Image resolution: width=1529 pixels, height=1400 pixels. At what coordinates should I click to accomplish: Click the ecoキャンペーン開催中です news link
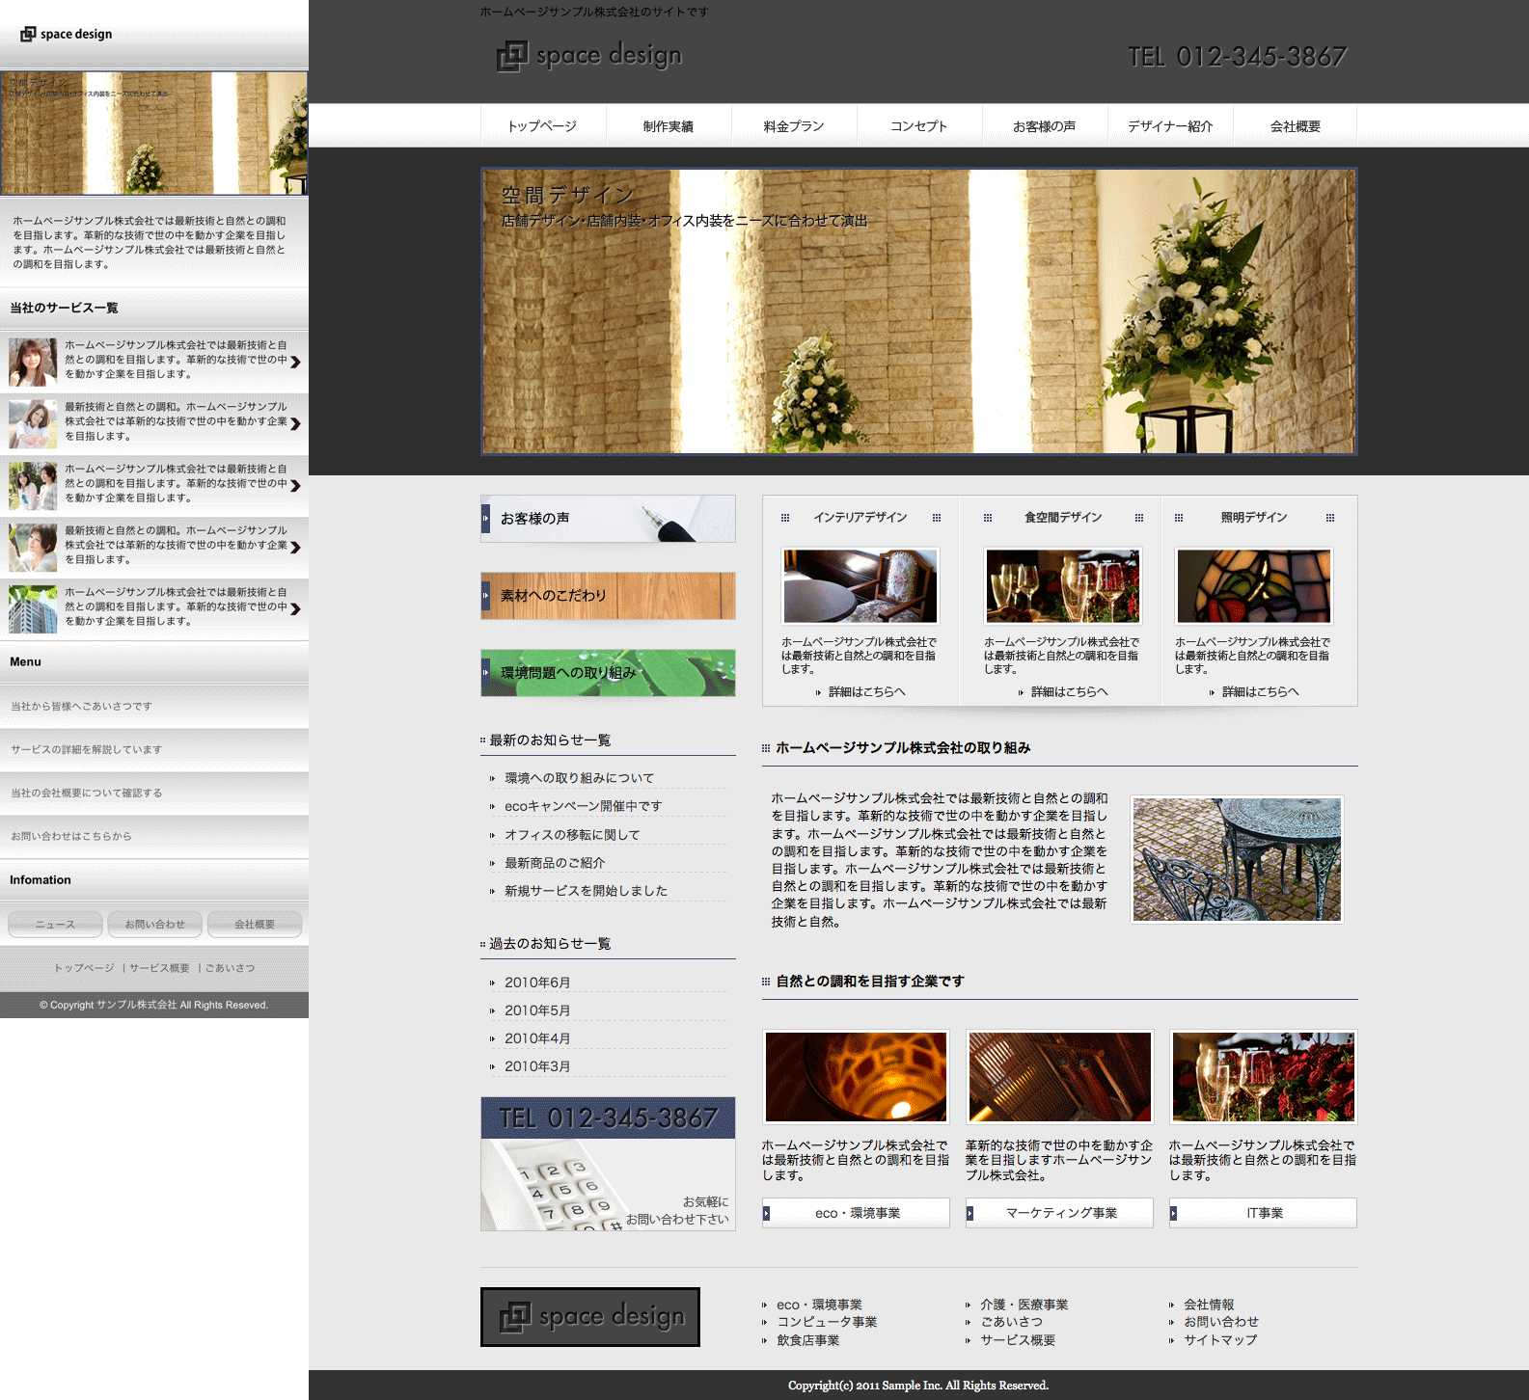(583, 806)
